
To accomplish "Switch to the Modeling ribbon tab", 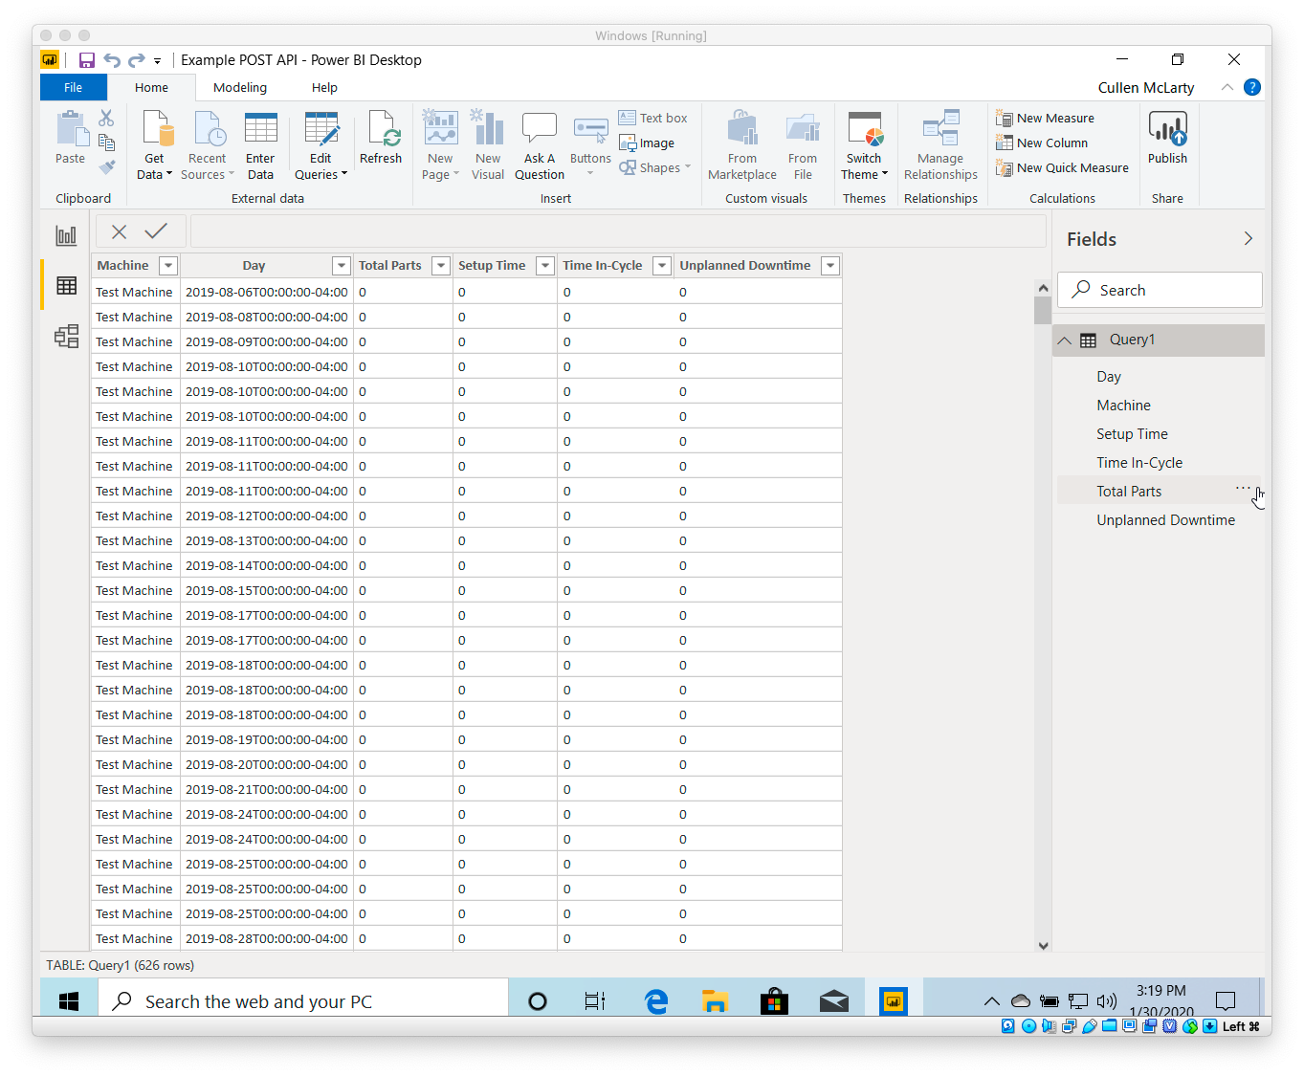I will (x=240, y=87).
